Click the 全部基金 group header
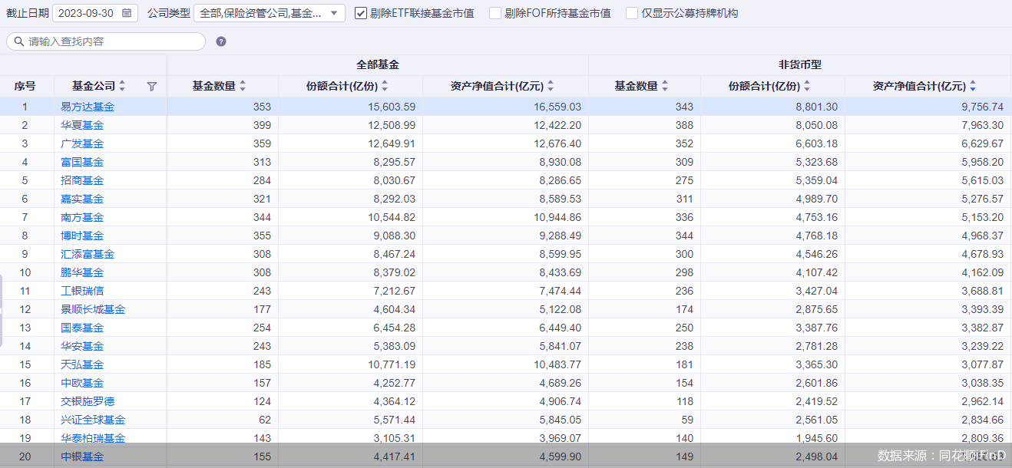The height and width of the screenshot is (468, 1012). [377, 65]
